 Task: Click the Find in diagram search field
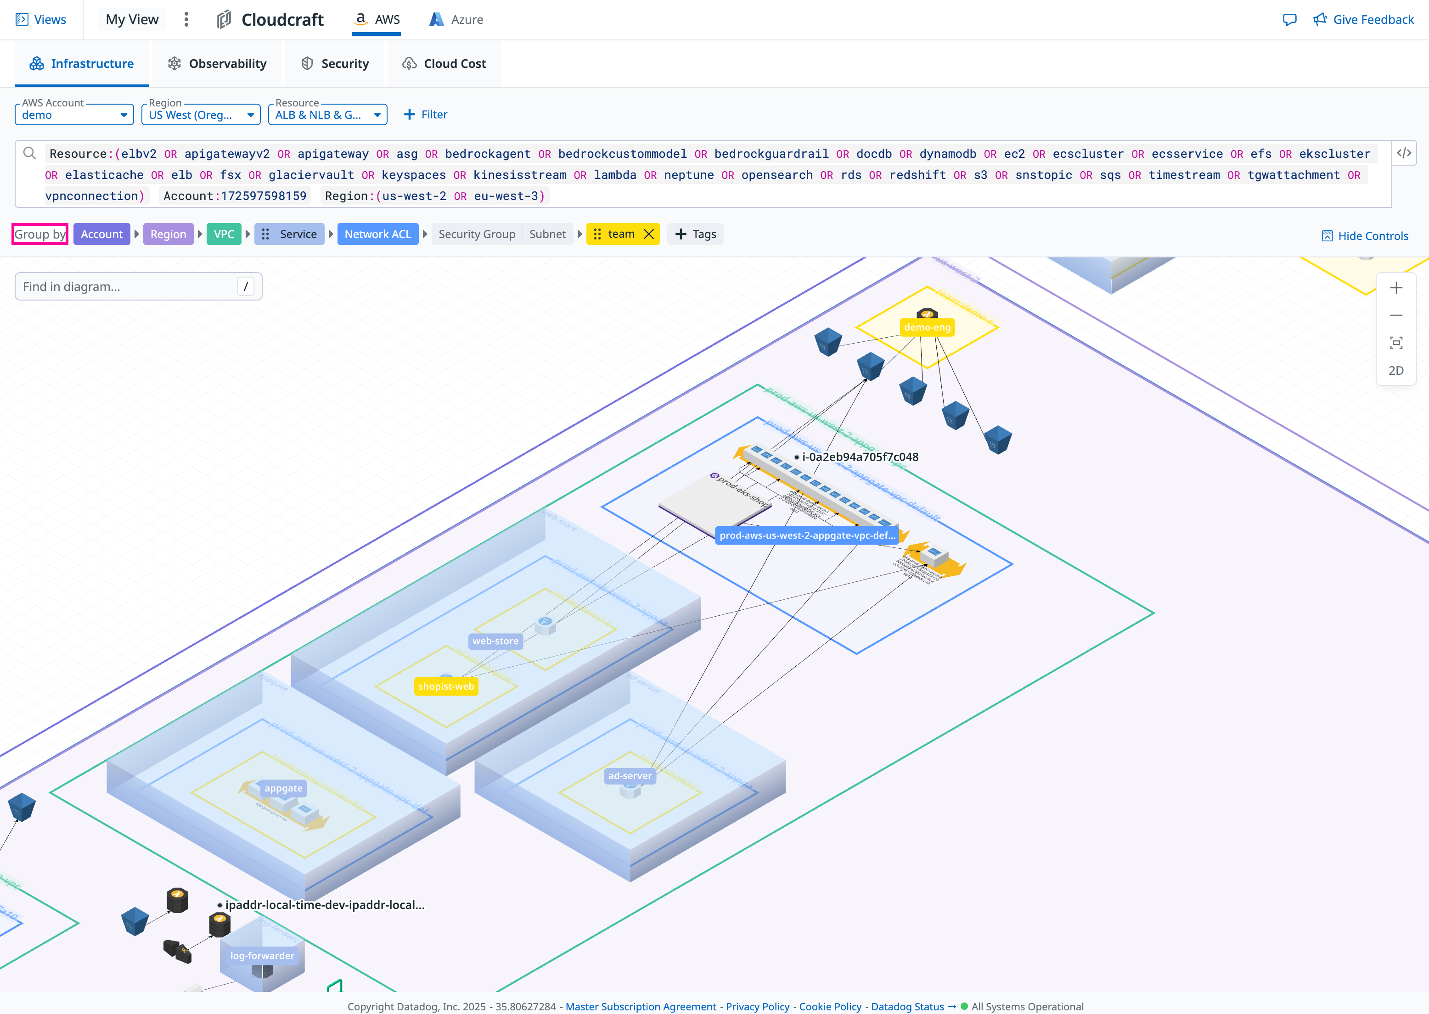coord(125,286)
